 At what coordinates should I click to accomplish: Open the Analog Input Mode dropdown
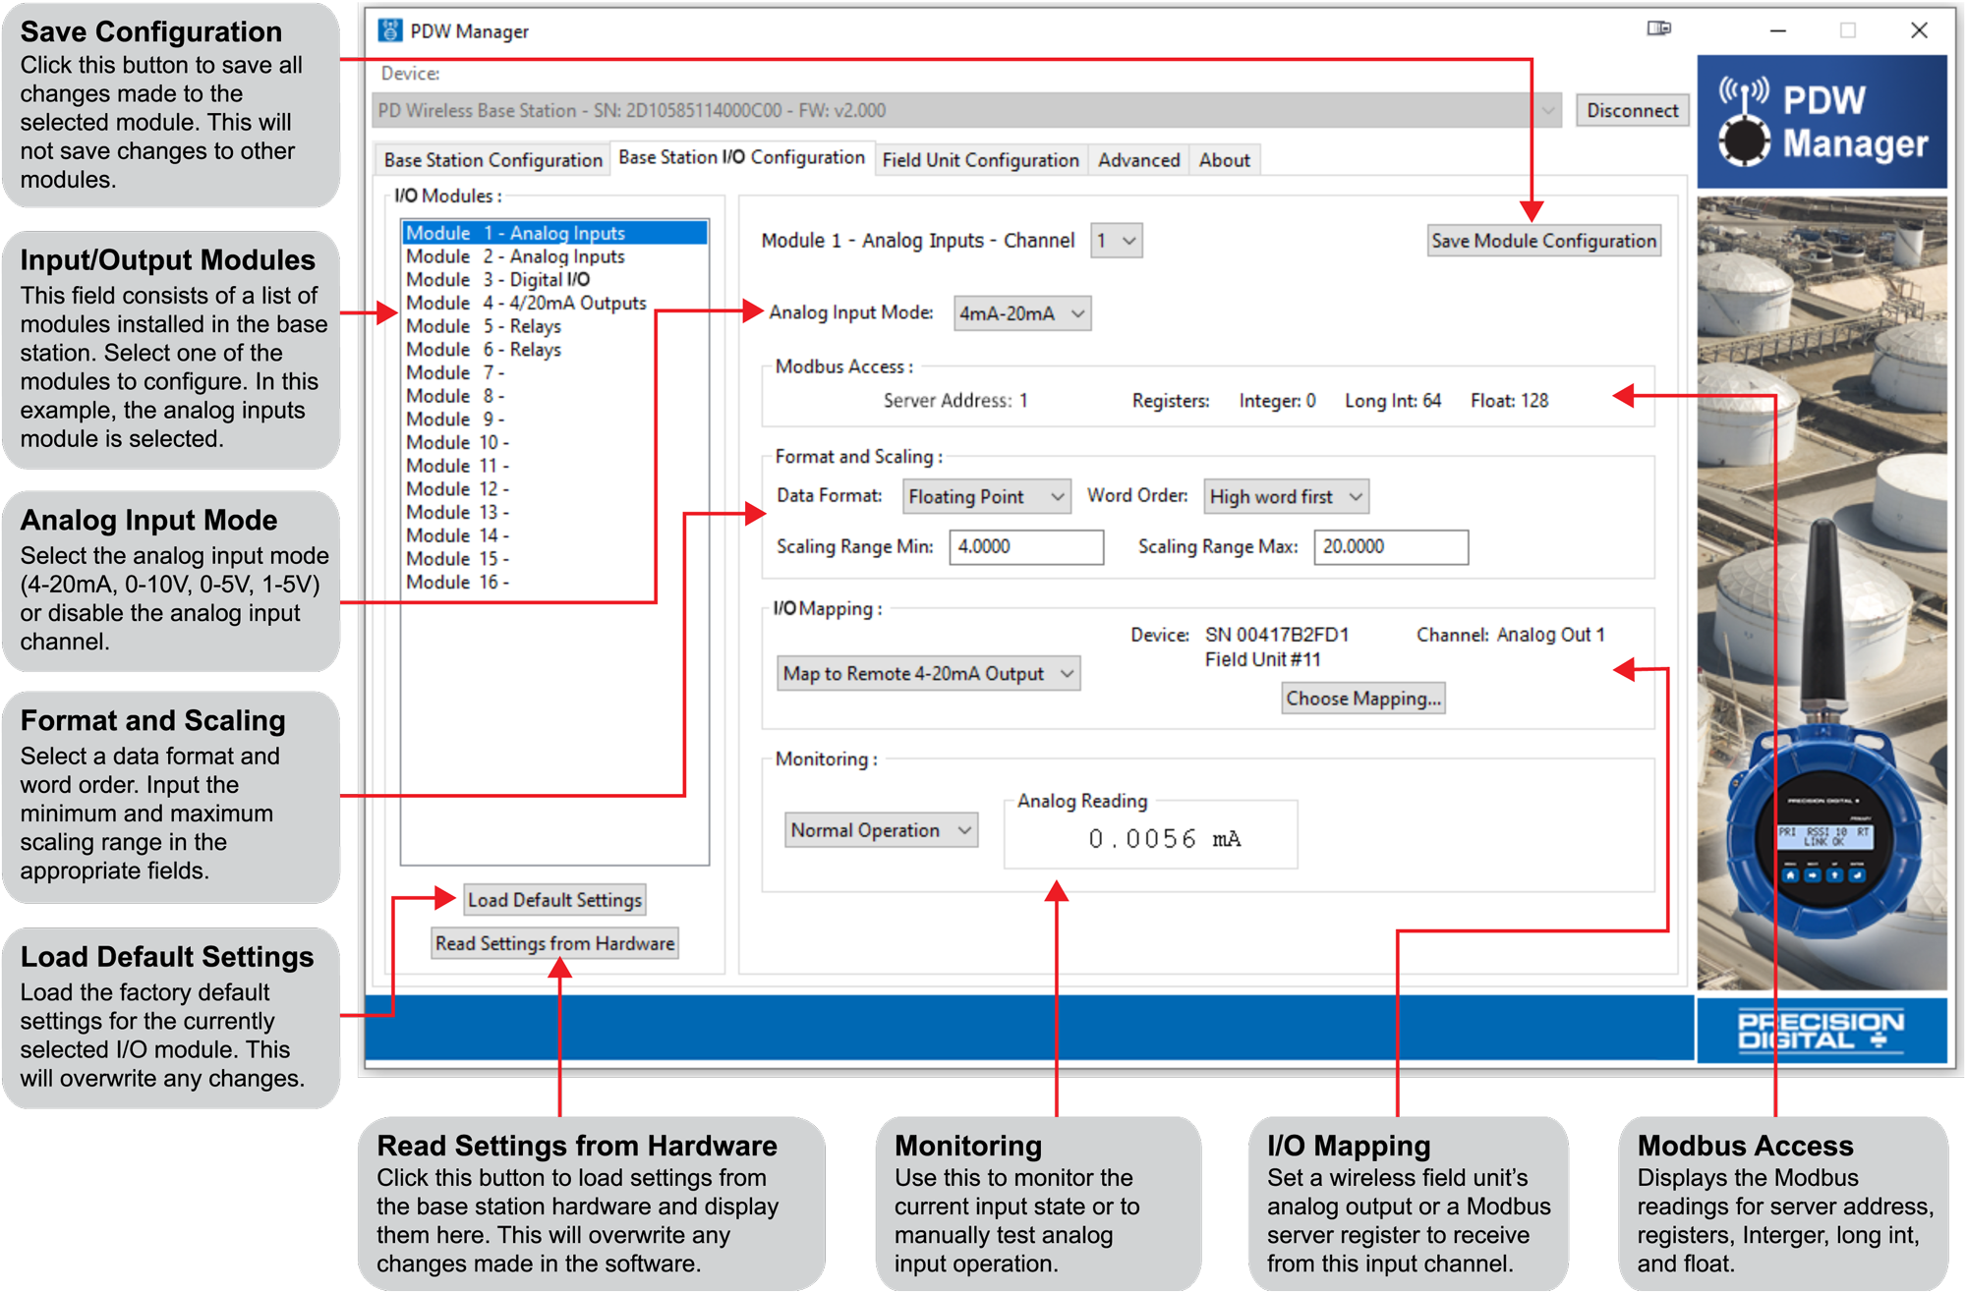pos(1022,313)
